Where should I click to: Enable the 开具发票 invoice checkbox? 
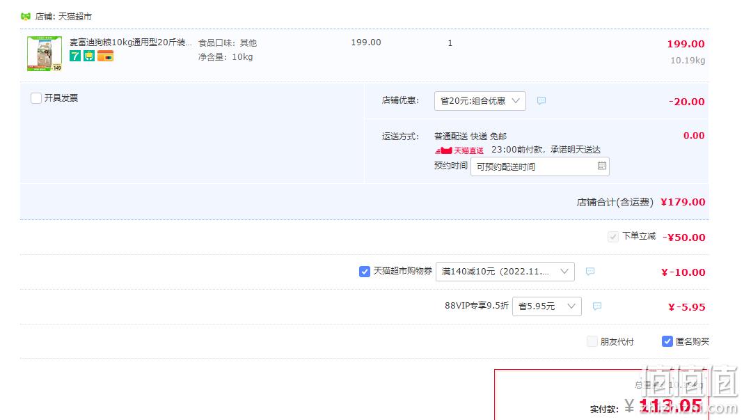click(x=36, y=98)
